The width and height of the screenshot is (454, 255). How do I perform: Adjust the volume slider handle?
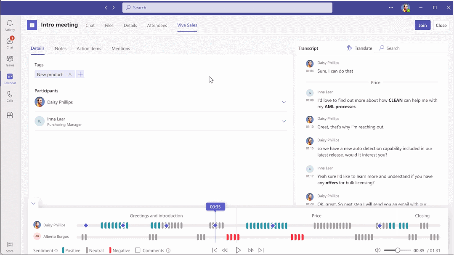398,250
